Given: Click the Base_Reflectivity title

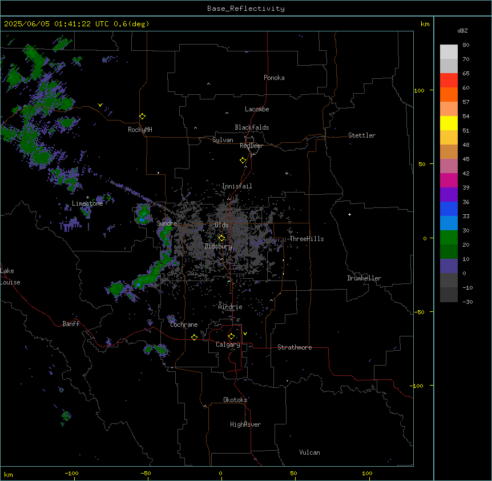Looking at the screenshot, I should pos(246,9).
